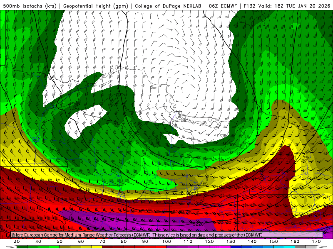Click the 90 label on the color scale
Screen dimensions: 333x249
click(145, 242)
